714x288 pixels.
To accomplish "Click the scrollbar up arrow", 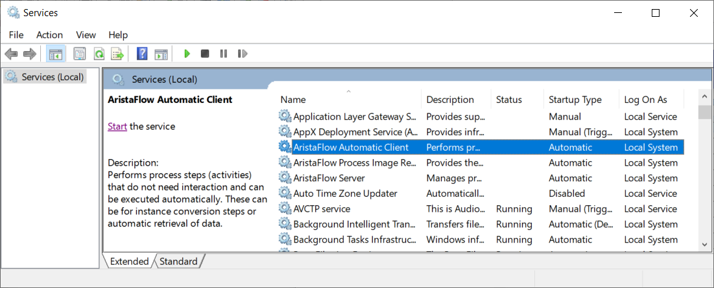I will [704, 97].
